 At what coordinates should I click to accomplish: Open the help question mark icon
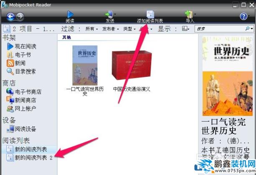pos(243,16)
